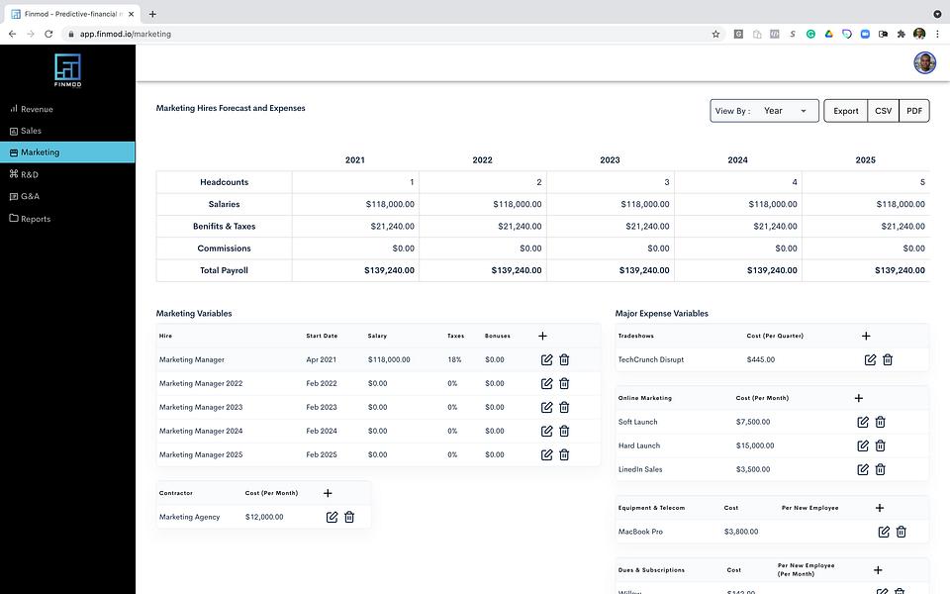Image resolution: width=950 pixels, height=594 pixels.
Task: Delete the MacBook Pro equipment entry
Action: point(901,532)
